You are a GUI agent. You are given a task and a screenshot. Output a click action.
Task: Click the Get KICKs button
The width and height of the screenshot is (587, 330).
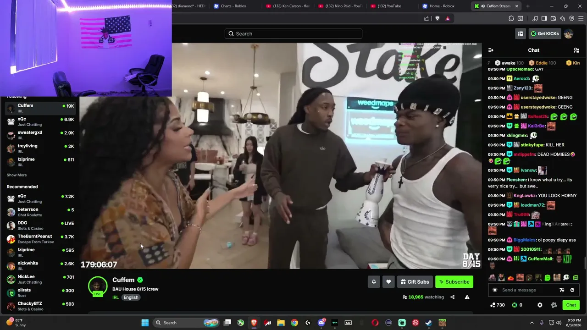(x=545, y=33)
